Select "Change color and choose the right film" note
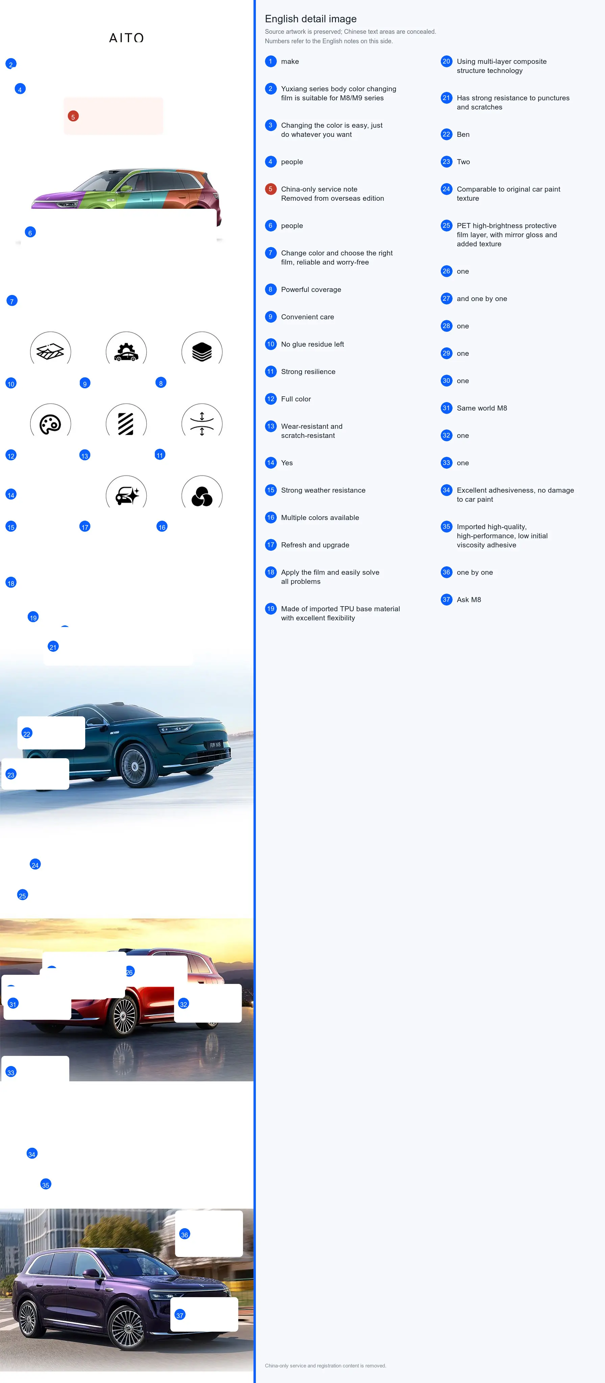Image resolution: width=605 pixels, height=1383 pixels. point(337,258)
